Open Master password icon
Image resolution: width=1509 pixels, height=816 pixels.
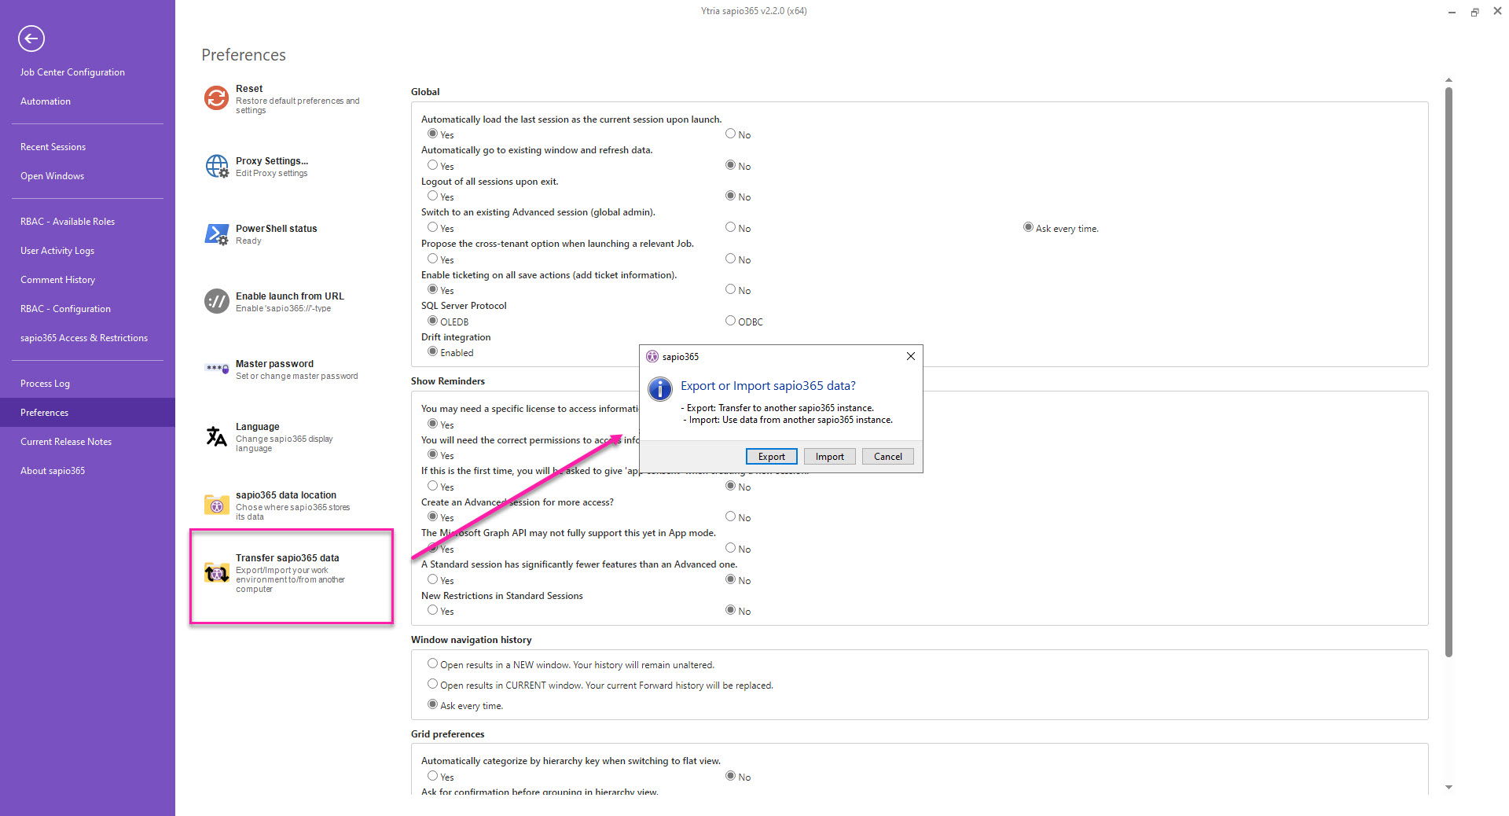pos(217,368)
